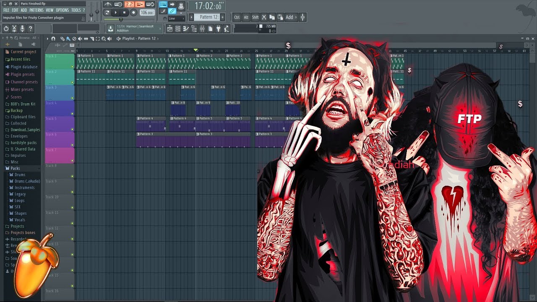Click the master pitch slider

97,12
